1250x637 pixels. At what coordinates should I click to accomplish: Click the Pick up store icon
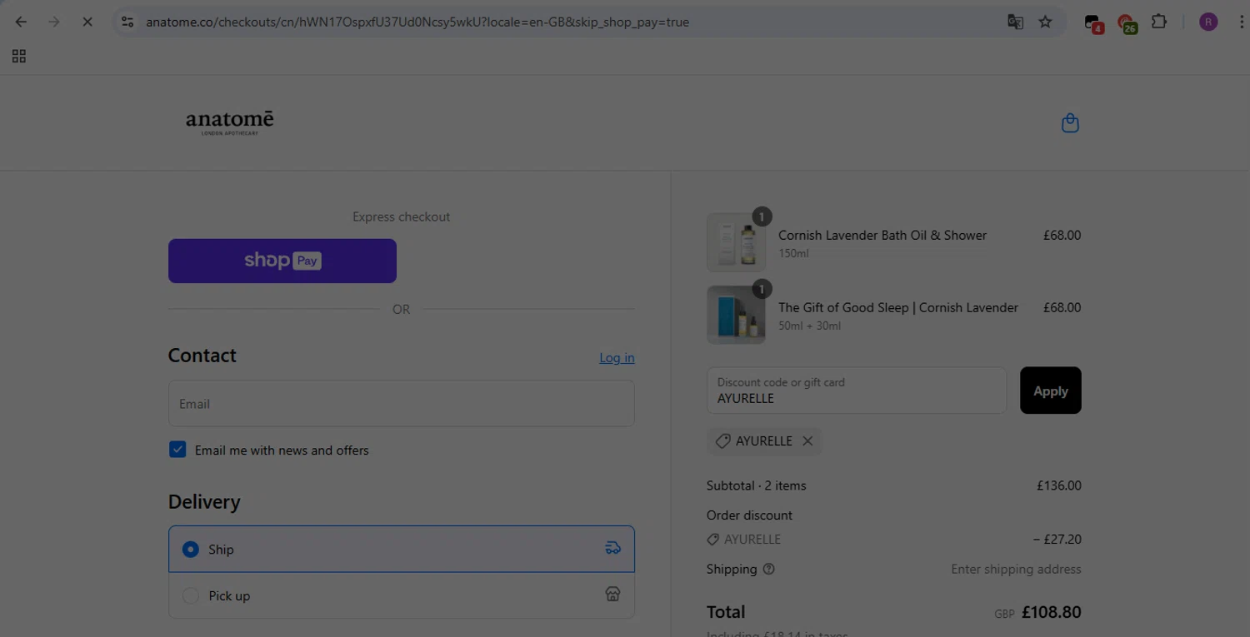(x=612, y=595)
